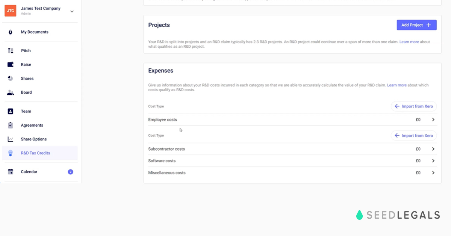The image size is (451, 236).
Task: Open Shares via its pie-chart icon
Action: pos(11,78)
